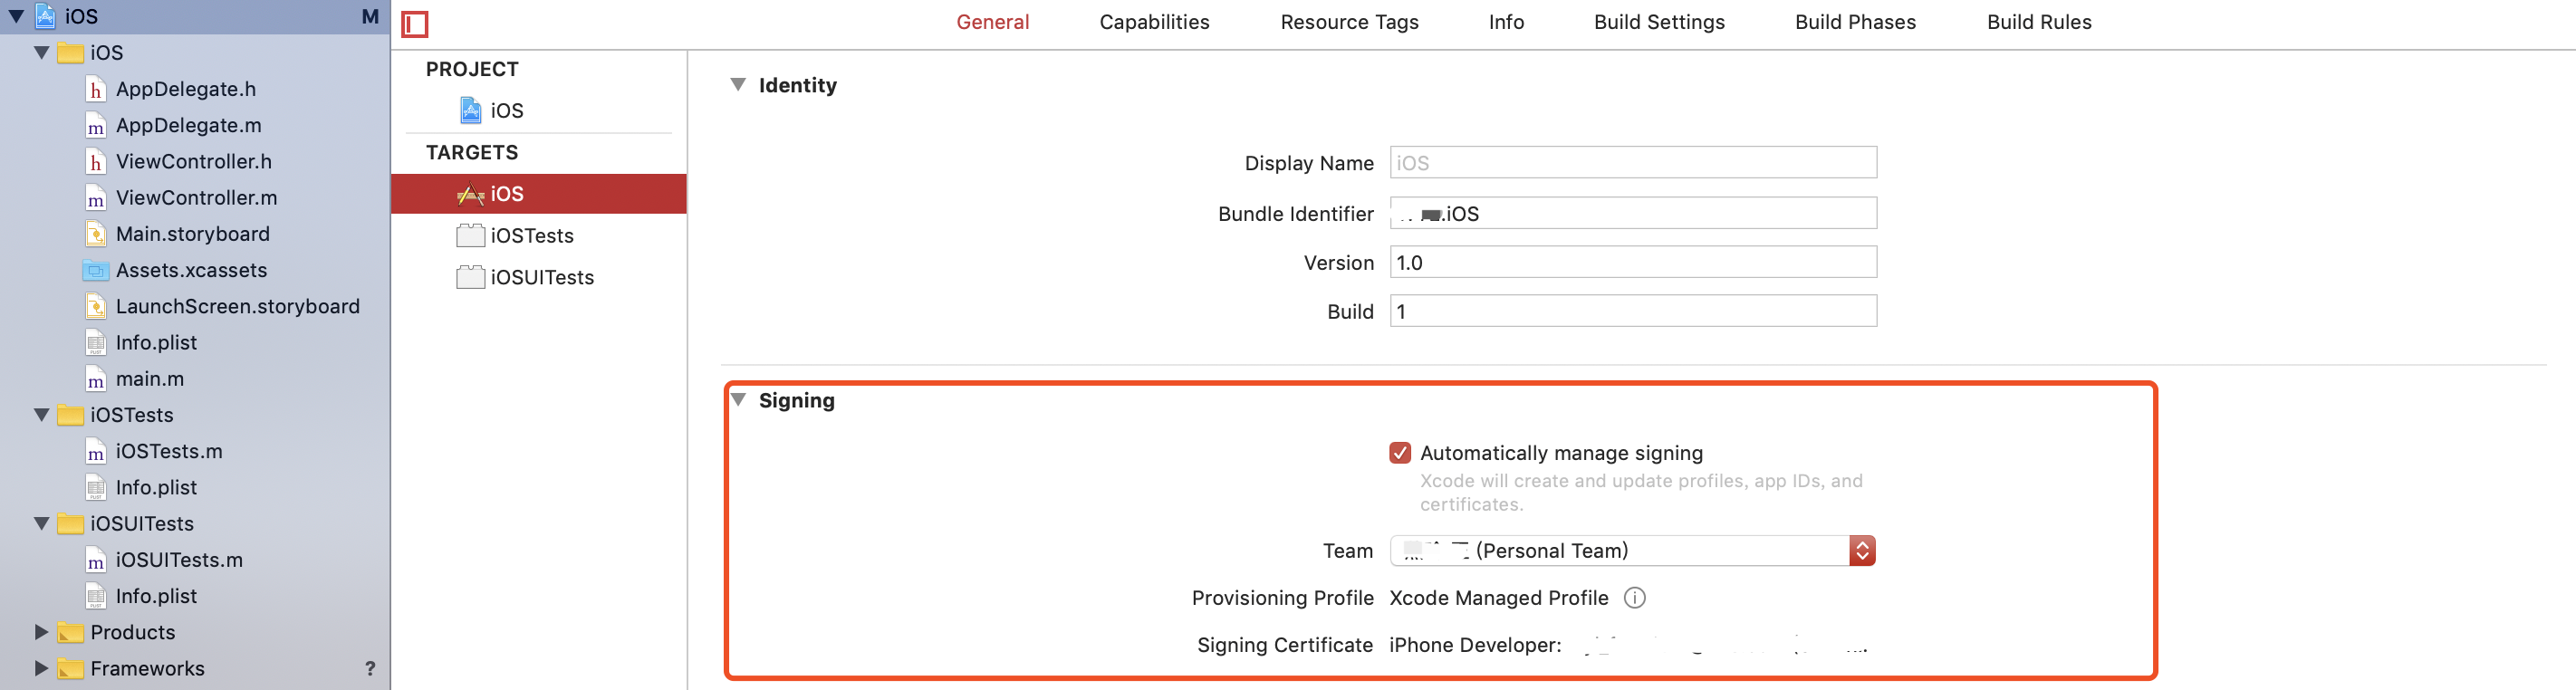Screen dimensions: 2576x690
Task: Click the Bundle Identifier field
Action: [1633, 213]
